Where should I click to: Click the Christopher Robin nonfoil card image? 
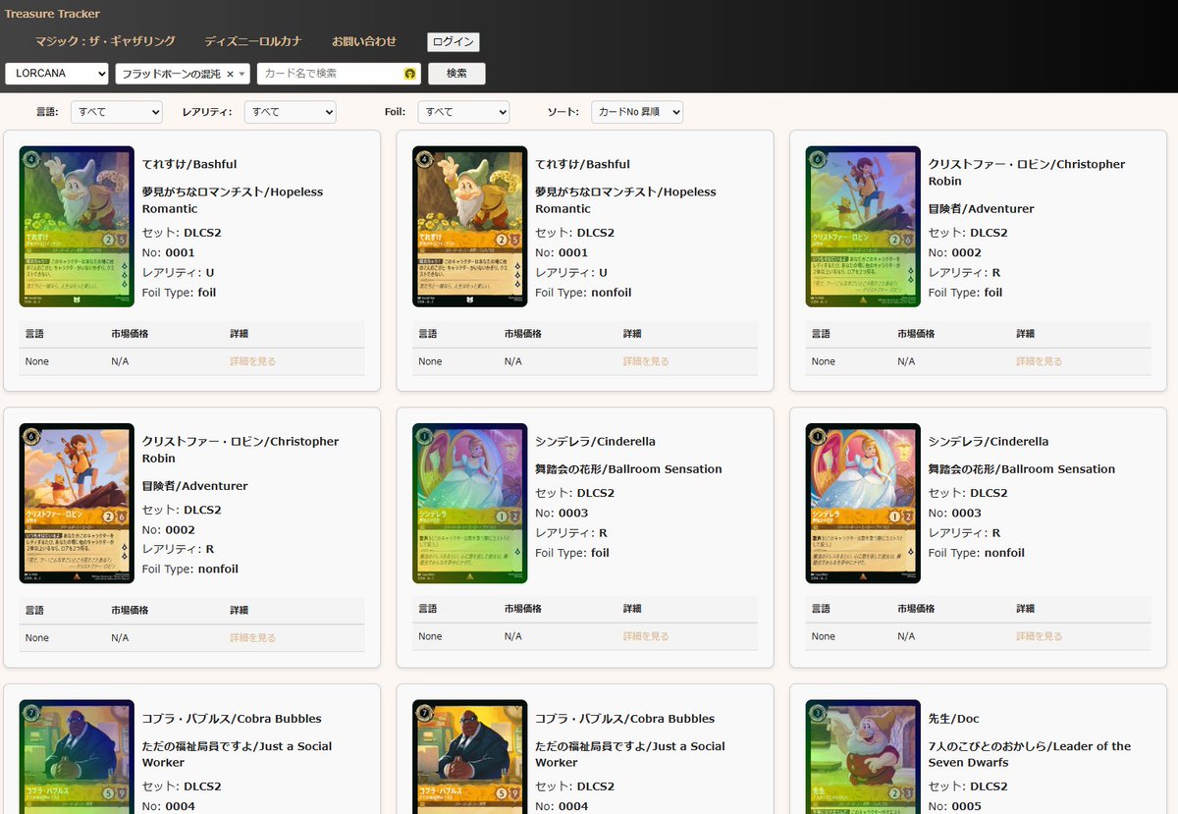coord(77,504)
